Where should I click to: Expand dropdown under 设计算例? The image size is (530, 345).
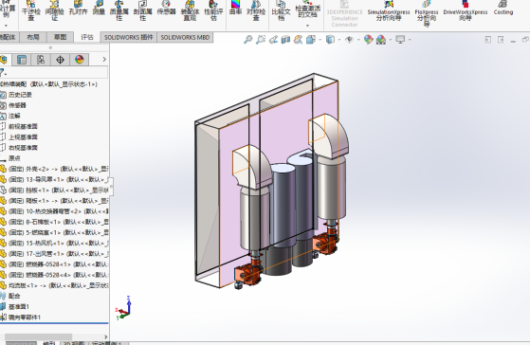(x=6, y=26)
